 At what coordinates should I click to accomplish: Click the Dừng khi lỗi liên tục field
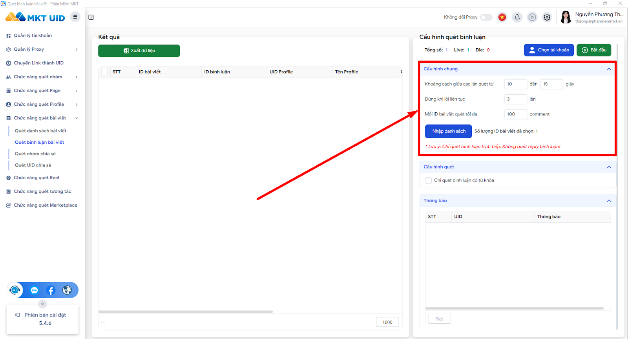pos(515,99)
